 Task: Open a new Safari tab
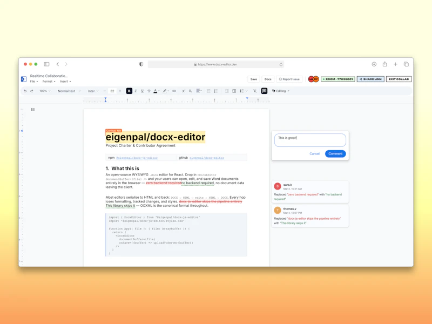[395, 64]
